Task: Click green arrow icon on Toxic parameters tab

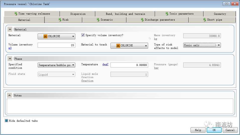Action: [x=167, y=14]
